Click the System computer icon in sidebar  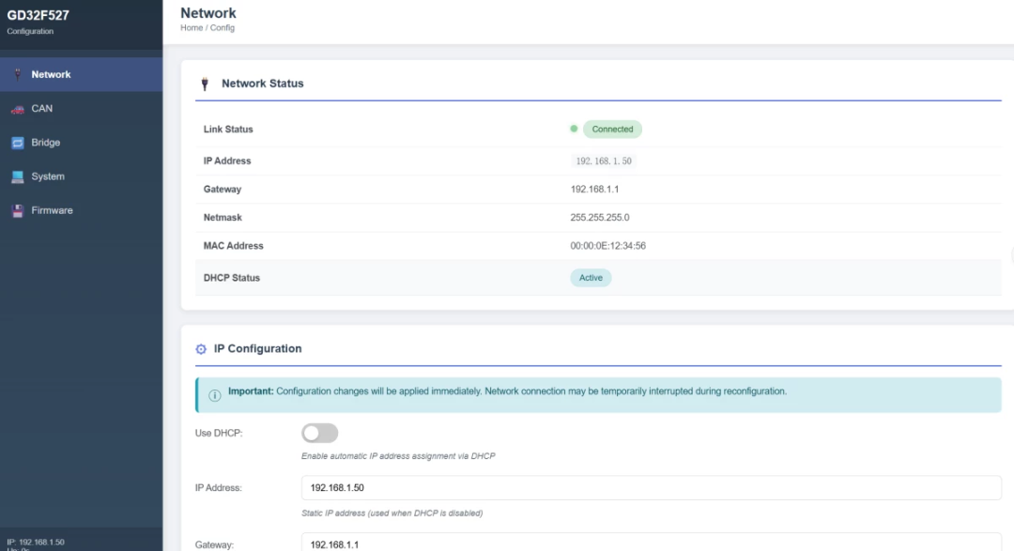point(18,176)
